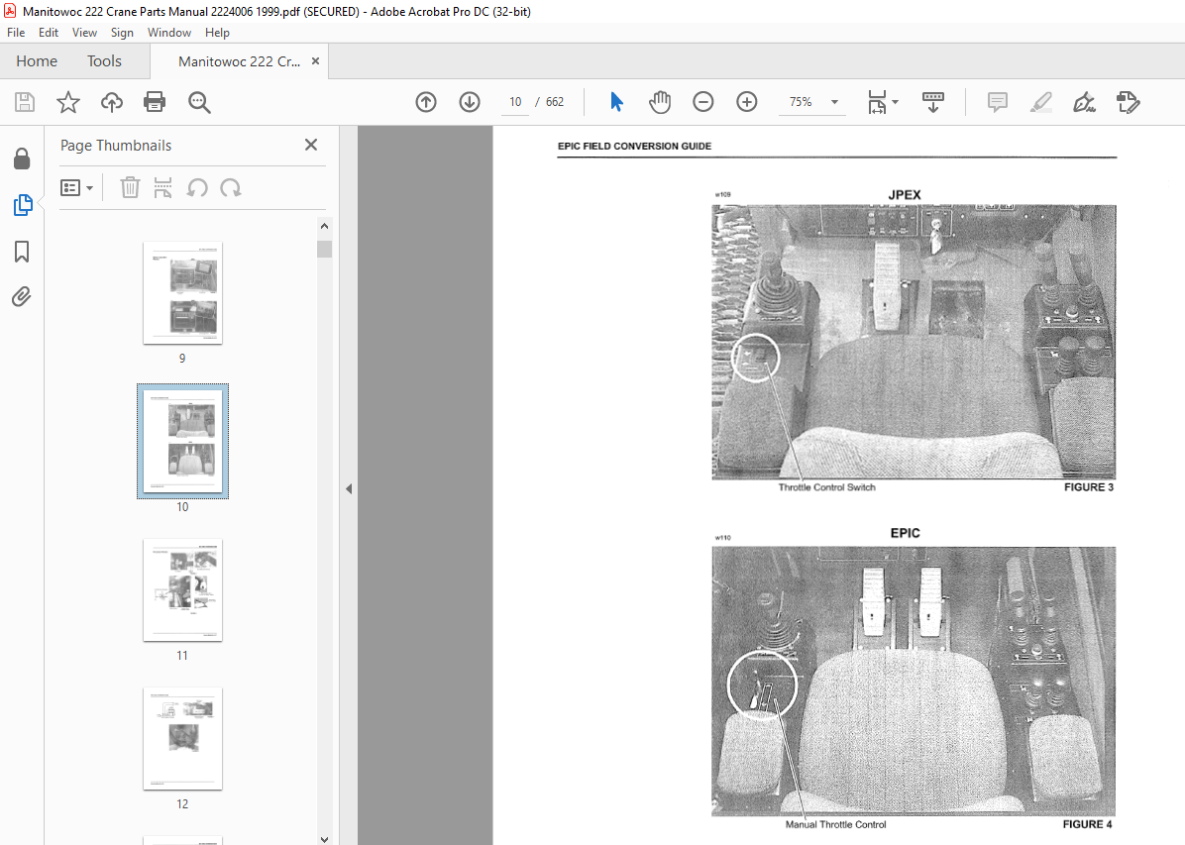Click the EPIC FIELD CONVERSION GUIDE heading
Viewport: 1185px width, 845px height.
tap(634, 146)
